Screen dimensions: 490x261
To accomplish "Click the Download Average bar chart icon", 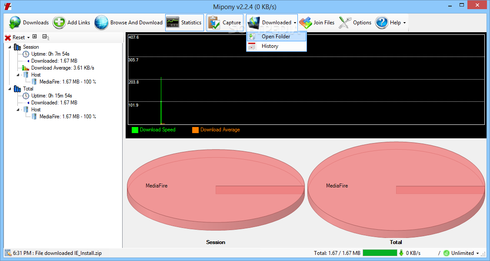I will pos(26,68).
